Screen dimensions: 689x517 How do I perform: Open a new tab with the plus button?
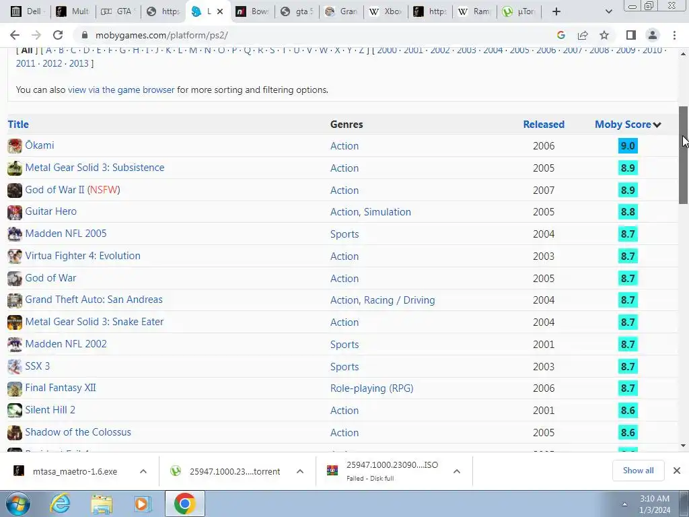pyautogui.click(x=556, y=11)
